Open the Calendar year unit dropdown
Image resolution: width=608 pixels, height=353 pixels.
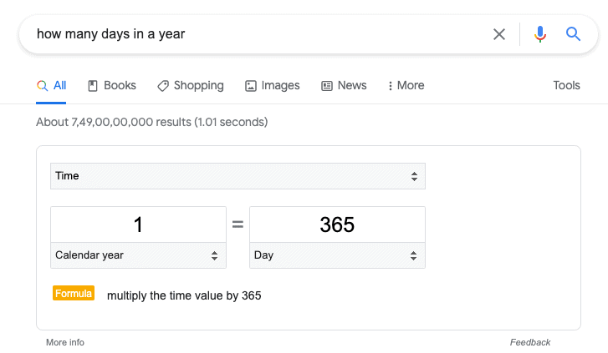point(138,255)
